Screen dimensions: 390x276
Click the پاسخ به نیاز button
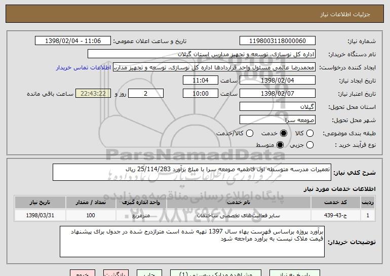pos(295,273)
